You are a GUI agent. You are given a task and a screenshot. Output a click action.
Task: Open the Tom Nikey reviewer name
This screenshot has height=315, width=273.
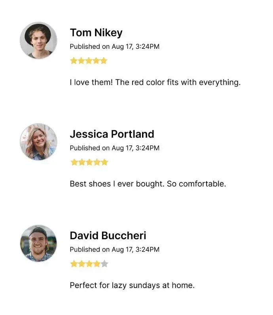[96, 33]
